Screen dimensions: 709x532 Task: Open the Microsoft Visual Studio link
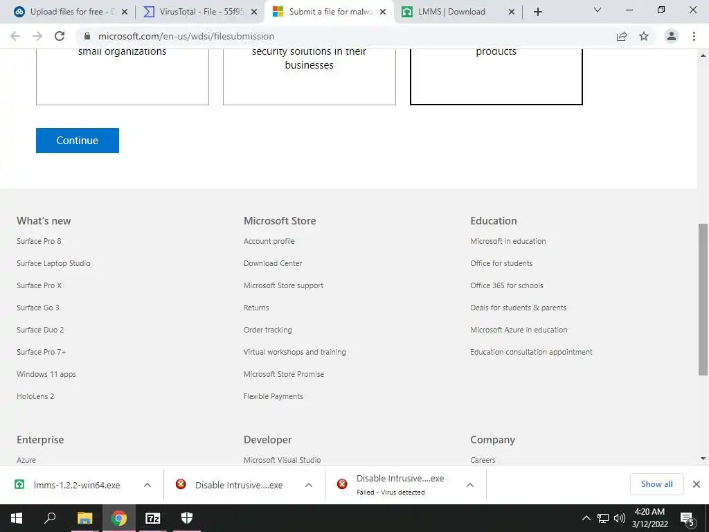point(282,460)
